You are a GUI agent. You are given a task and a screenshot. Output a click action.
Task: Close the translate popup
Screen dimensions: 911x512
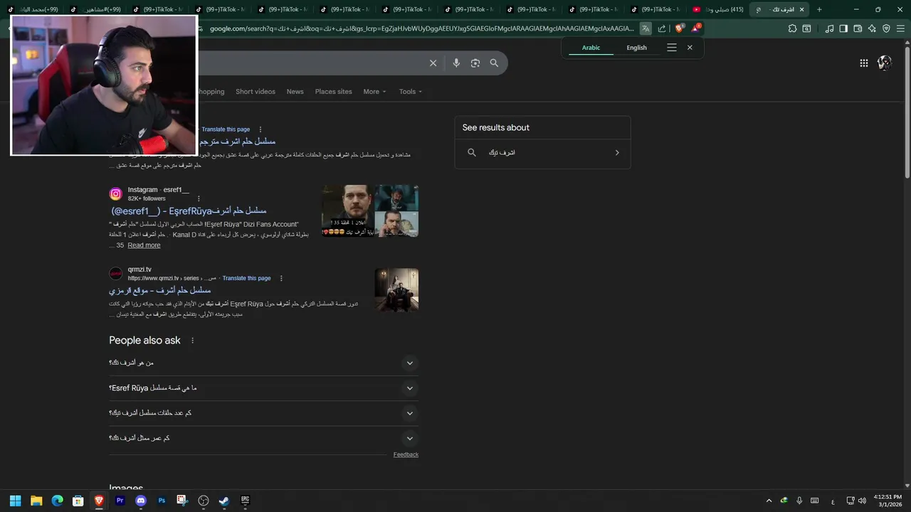(690, 48)
